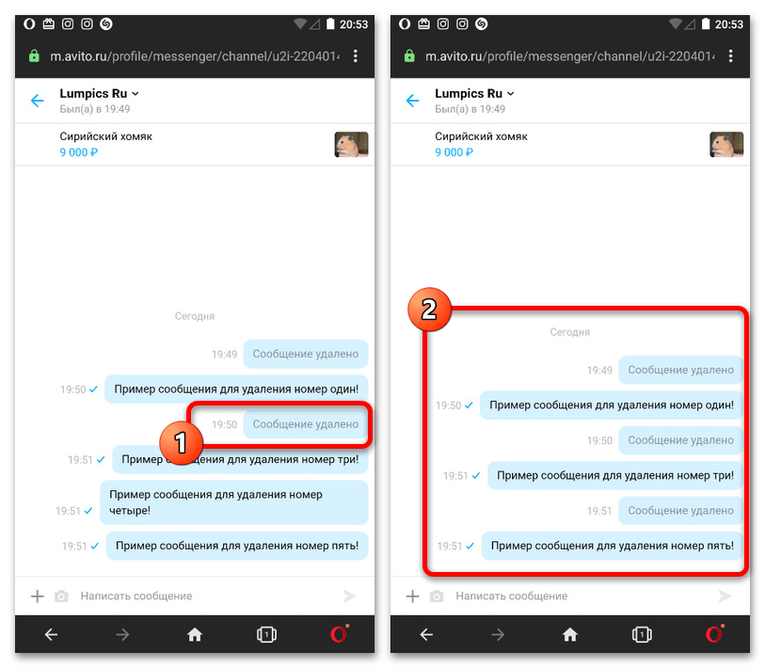The width and height of the screenshot is (765, 668).
Task: Tap Opera status bar icon in left phone
Action: click(29, 24)
